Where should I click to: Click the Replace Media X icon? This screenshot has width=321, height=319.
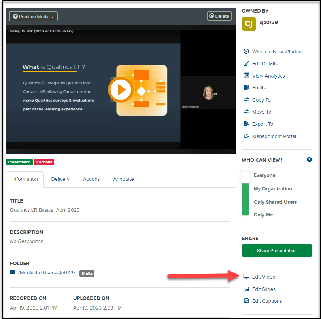click(15, 16)
